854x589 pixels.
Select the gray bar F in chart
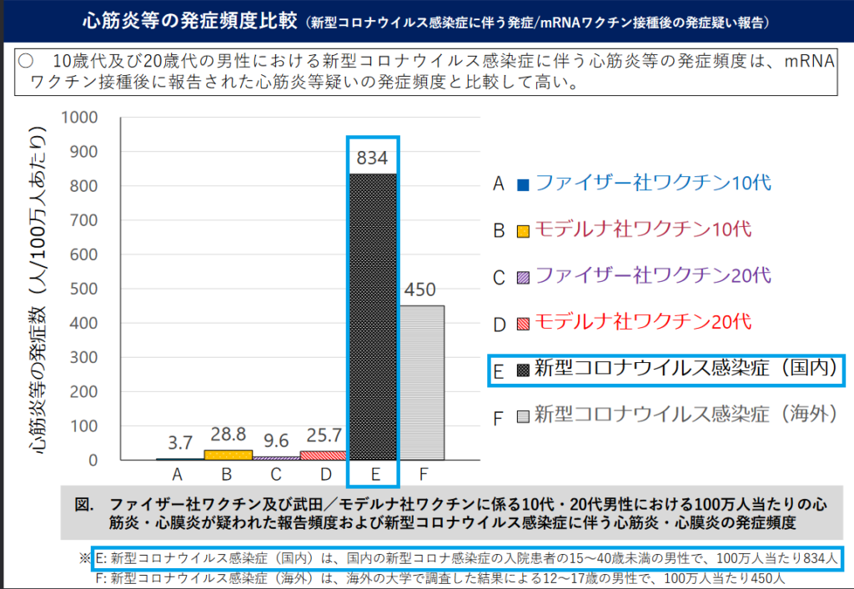(422, 382)
